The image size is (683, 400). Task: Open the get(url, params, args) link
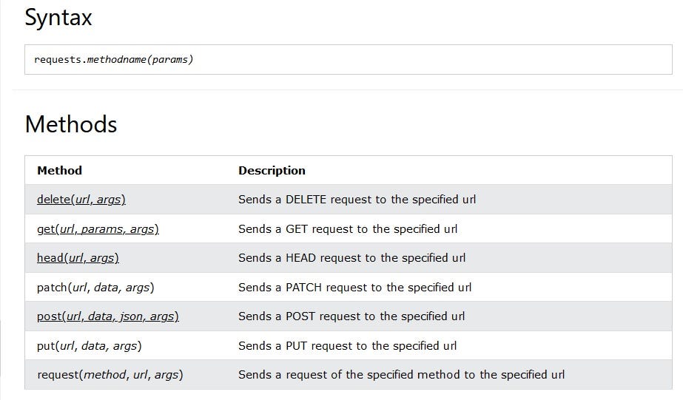tap(98, 229)
